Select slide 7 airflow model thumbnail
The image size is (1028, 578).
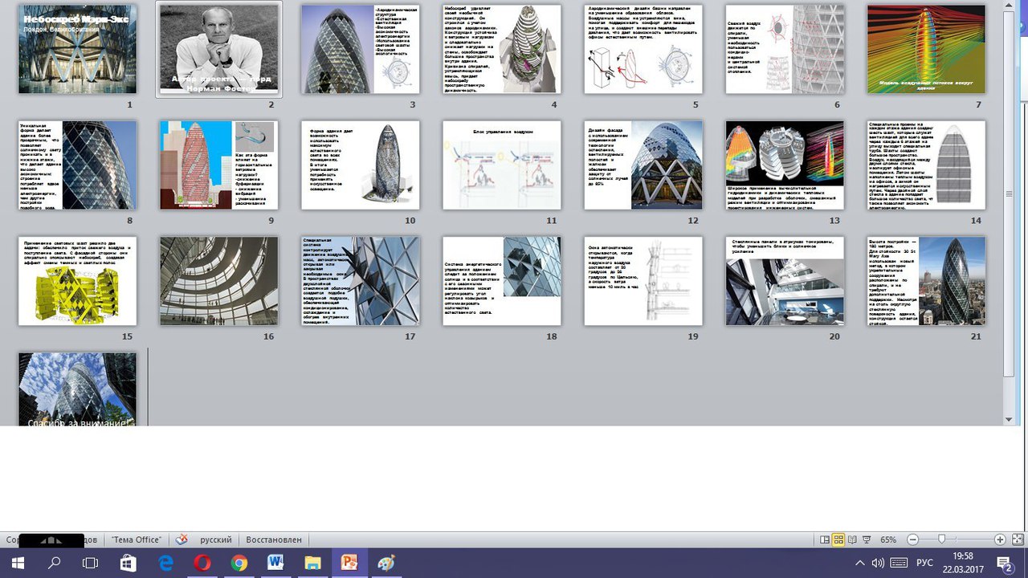pos(926,49)
